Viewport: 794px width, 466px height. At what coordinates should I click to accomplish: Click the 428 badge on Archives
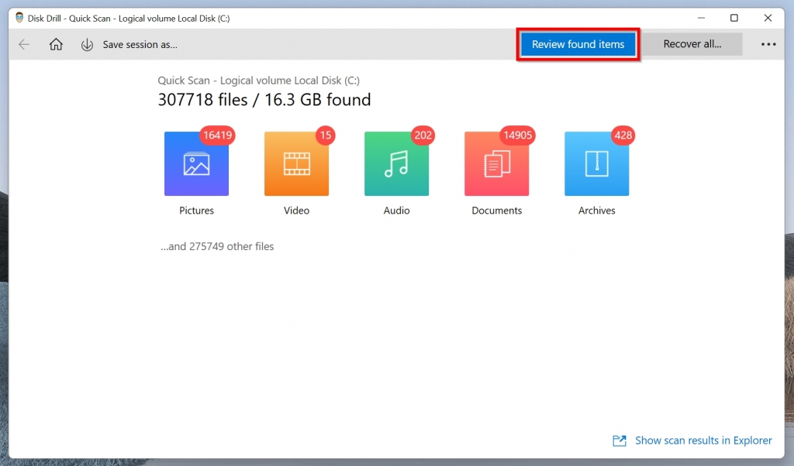(623, 135)
